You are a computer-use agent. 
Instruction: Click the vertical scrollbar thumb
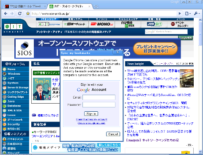(x=200, y=34)
